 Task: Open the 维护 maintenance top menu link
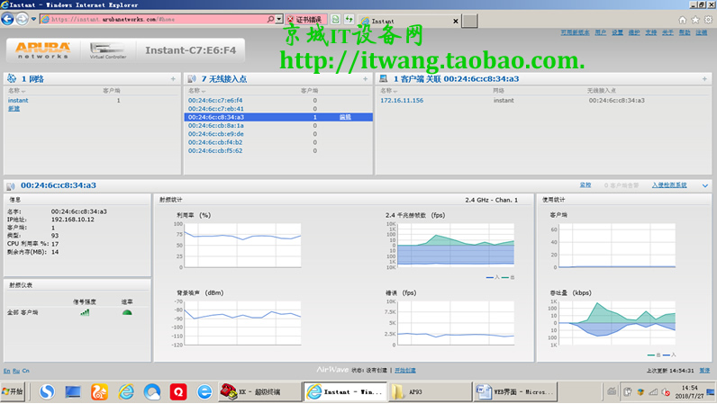[x=634, y=32]
